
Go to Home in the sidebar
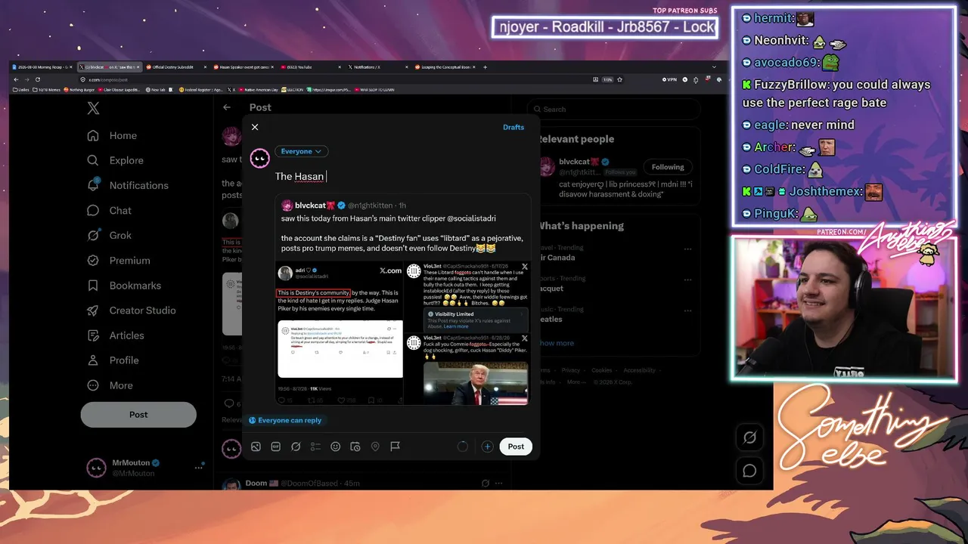(112, 136)
